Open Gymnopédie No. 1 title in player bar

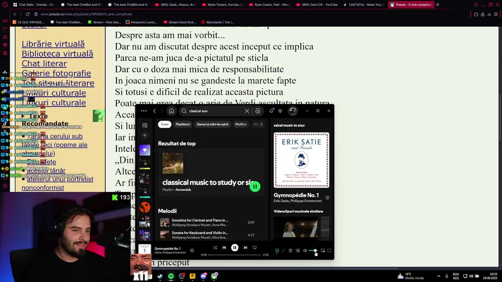[167, 248]
